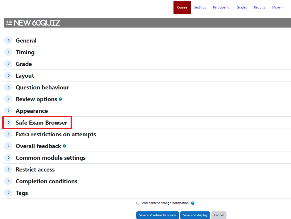Expand the Appearance section chevron
Screen dimensions: 291x219
pos(8,111)
